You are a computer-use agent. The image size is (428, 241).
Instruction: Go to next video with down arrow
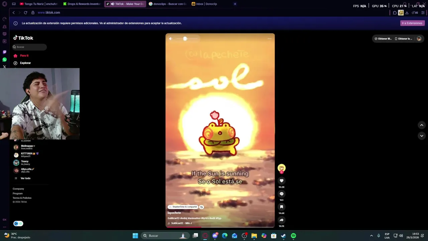pos(422,136)
